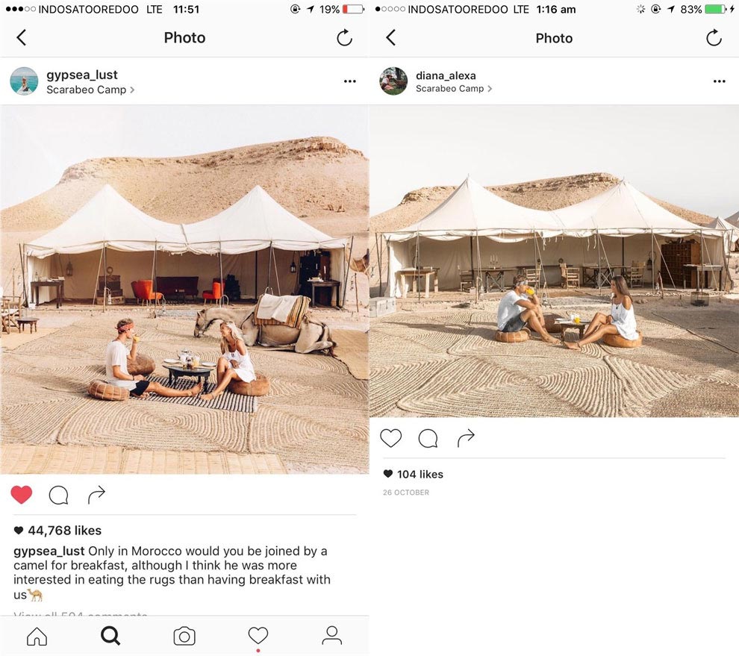Open the diana_alexa username profile link
The width and height of the screenshot is (739, 656).
click(446, 75)
